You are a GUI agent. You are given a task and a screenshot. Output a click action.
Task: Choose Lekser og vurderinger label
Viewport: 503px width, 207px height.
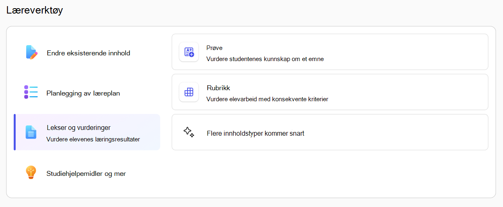coord(79,128)
